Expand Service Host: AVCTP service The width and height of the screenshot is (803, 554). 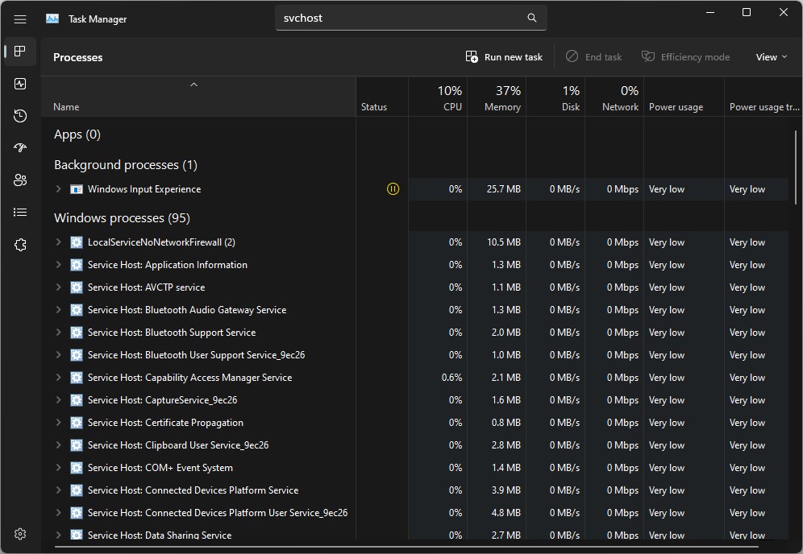58,287
